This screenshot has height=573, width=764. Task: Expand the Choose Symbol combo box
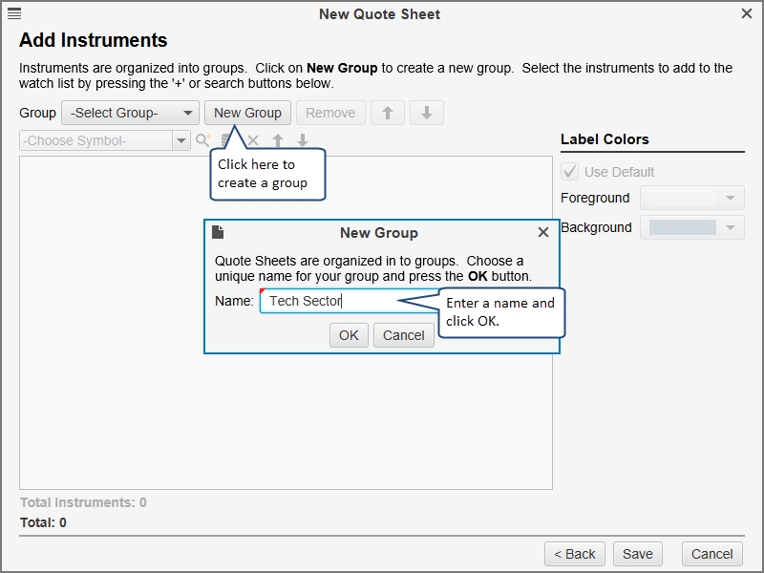click(x=180, y=140)
